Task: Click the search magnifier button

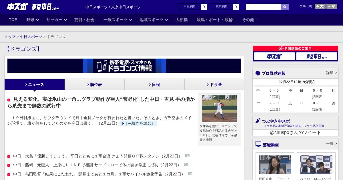Action: click(x=285, y=7)
